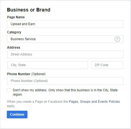The image size is (131, 129).
Task: Click the Category help question mark icon
Action: (117, 39)
